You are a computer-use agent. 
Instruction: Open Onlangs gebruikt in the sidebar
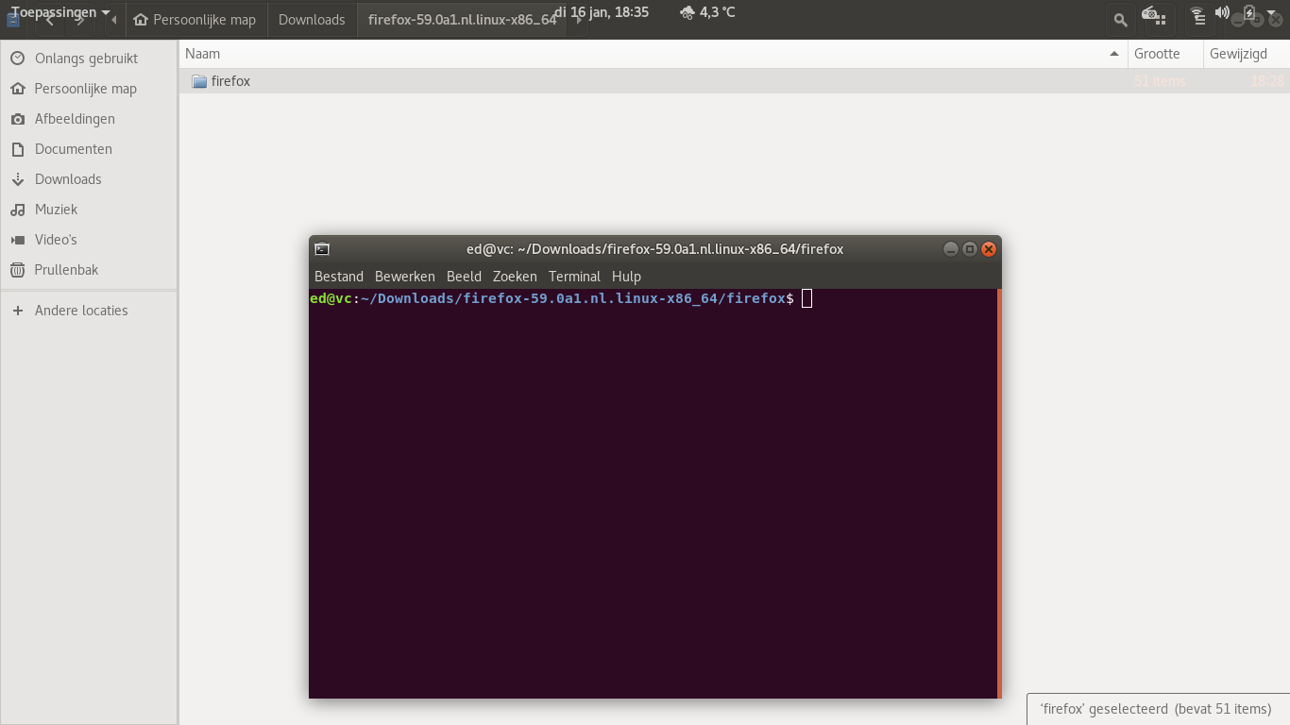[89, 59]
